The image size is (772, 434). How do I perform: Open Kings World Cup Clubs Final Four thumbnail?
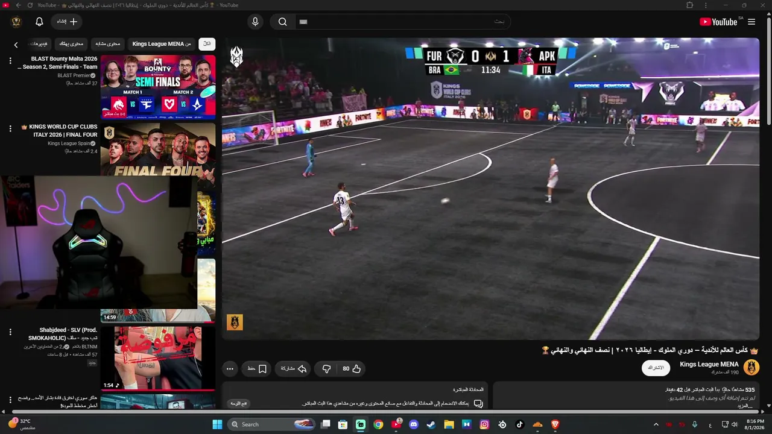tap(158, 149)
